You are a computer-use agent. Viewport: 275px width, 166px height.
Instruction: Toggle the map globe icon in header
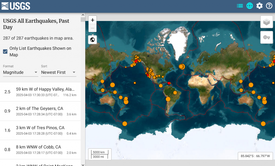coord(249,6)
